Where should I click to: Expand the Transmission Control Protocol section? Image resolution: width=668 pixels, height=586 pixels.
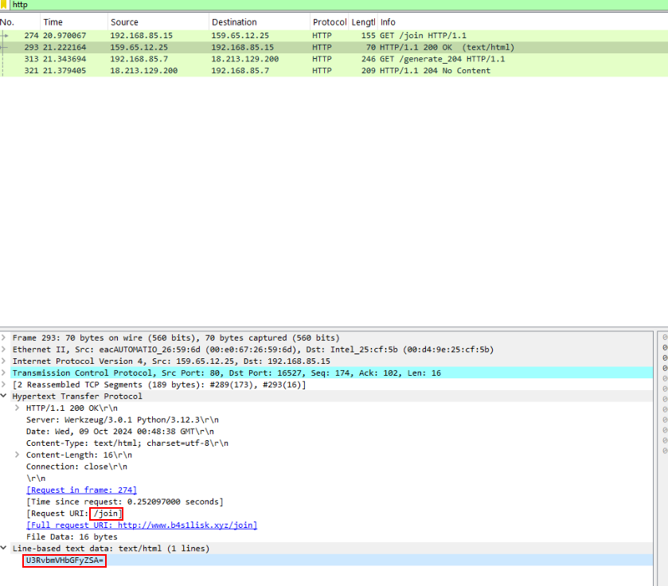(x=5, y=373)
